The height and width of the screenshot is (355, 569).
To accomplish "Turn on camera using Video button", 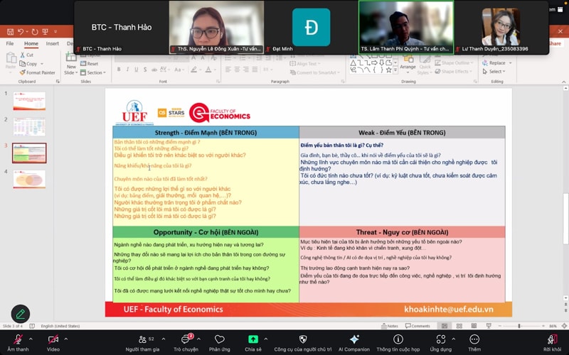I will (x=53, y=339).
